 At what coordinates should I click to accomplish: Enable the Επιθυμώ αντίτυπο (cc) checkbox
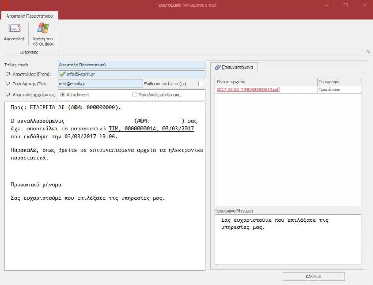click(x=201, y=83)
